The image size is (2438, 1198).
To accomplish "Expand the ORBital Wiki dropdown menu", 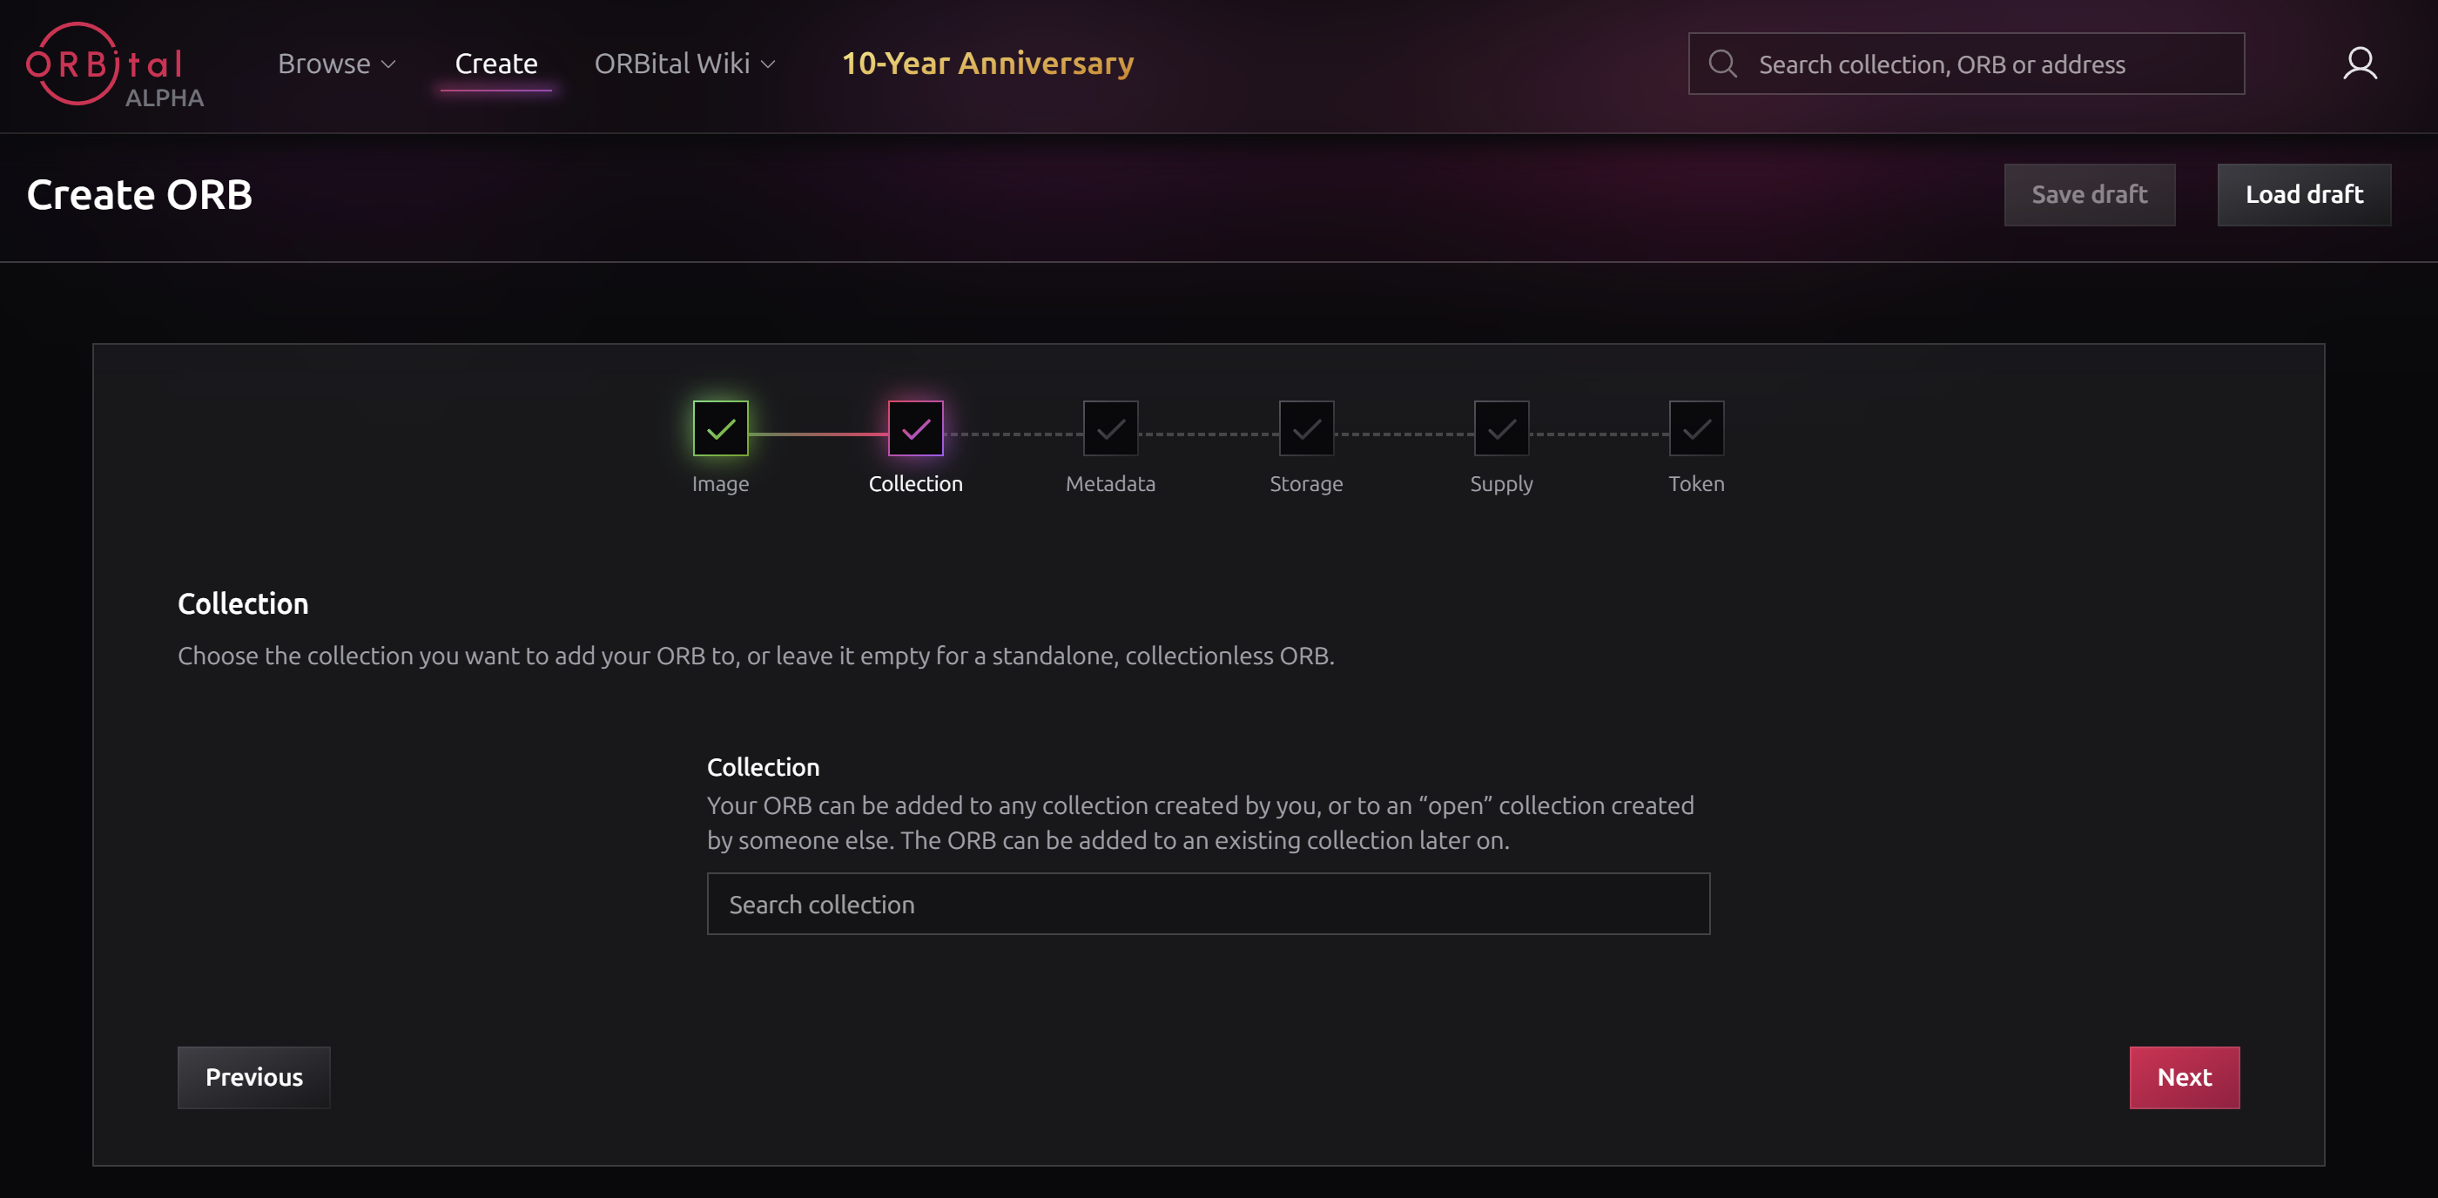I will (685, 64).
